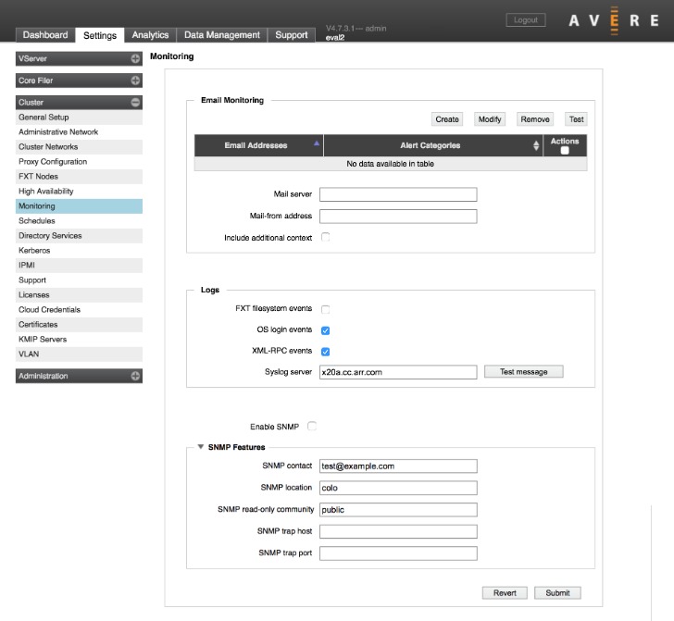
Task: Open Administrative Network settings
Action: pyautogui.click(x=79, y=132)
